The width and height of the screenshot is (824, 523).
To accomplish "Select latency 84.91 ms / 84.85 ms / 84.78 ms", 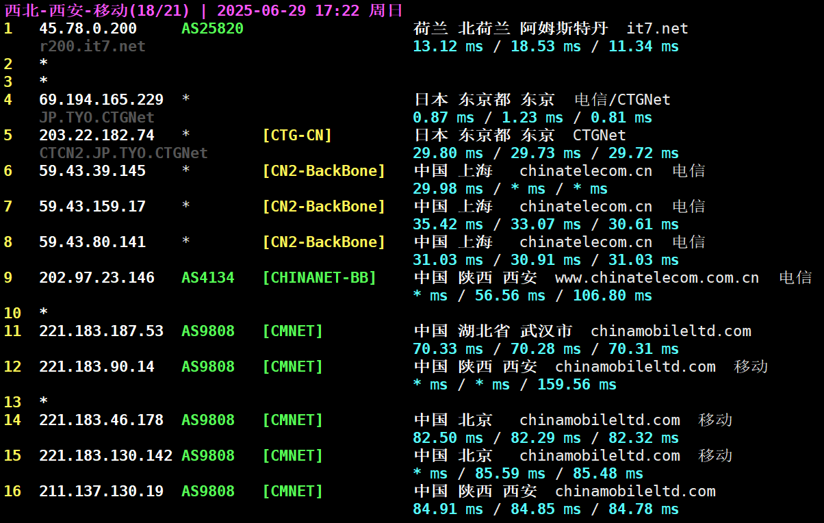I will tap(545, 509).
